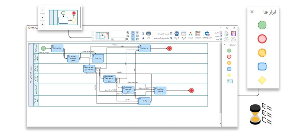Toggle the highlighted ruler toolbar button
The width and height of the screenshot is (305, 135).
133,39
